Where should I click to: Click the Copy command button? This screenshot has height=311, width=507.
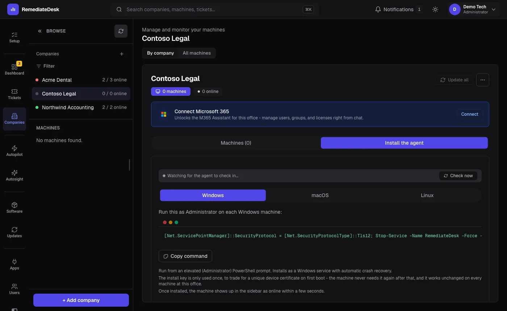coord(185,256)
